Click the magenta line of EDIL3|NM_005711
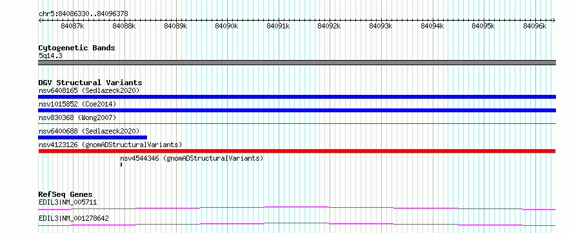574x233 pixels. 297,208
